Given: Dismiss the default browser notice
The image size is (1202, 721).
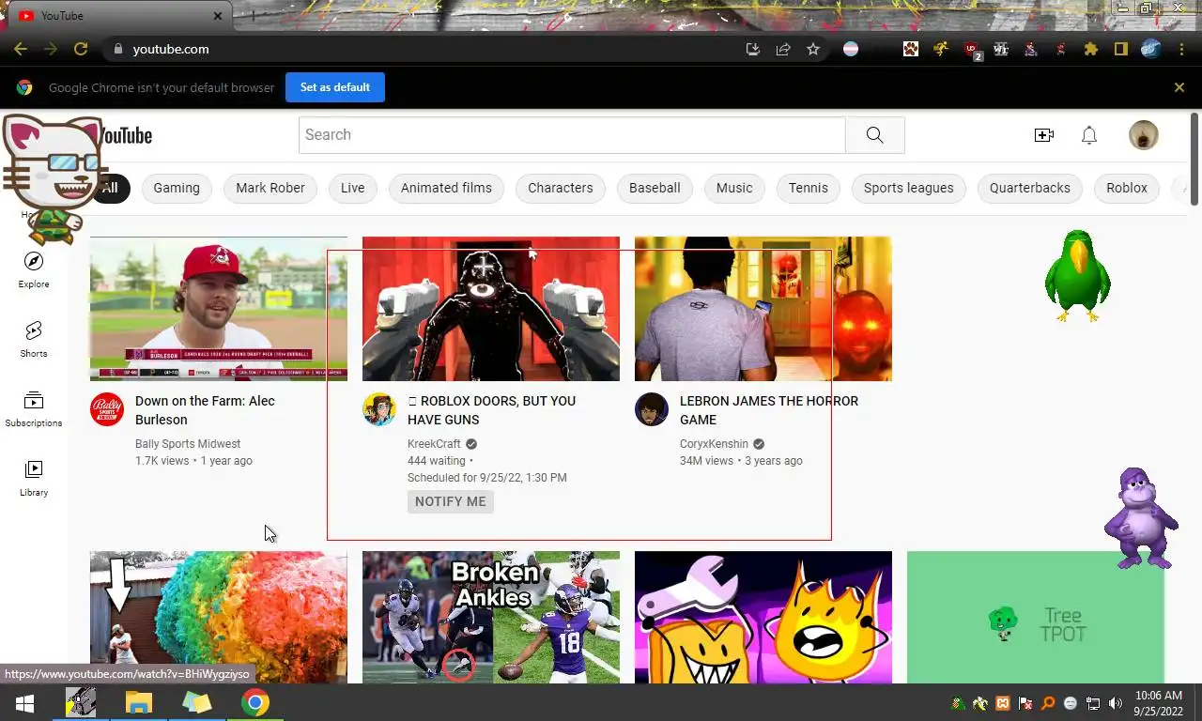Looking at the screenshot, I should pos(1179,87).
